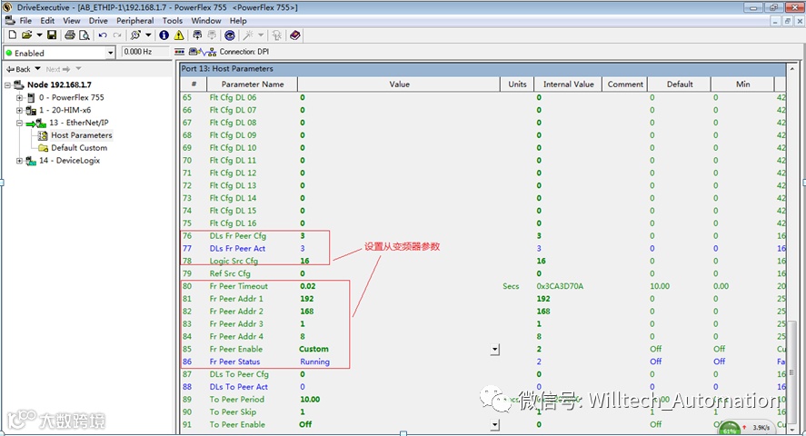806x436 pixels.
Task: Click the Units column header
Action: click(517, 84)
